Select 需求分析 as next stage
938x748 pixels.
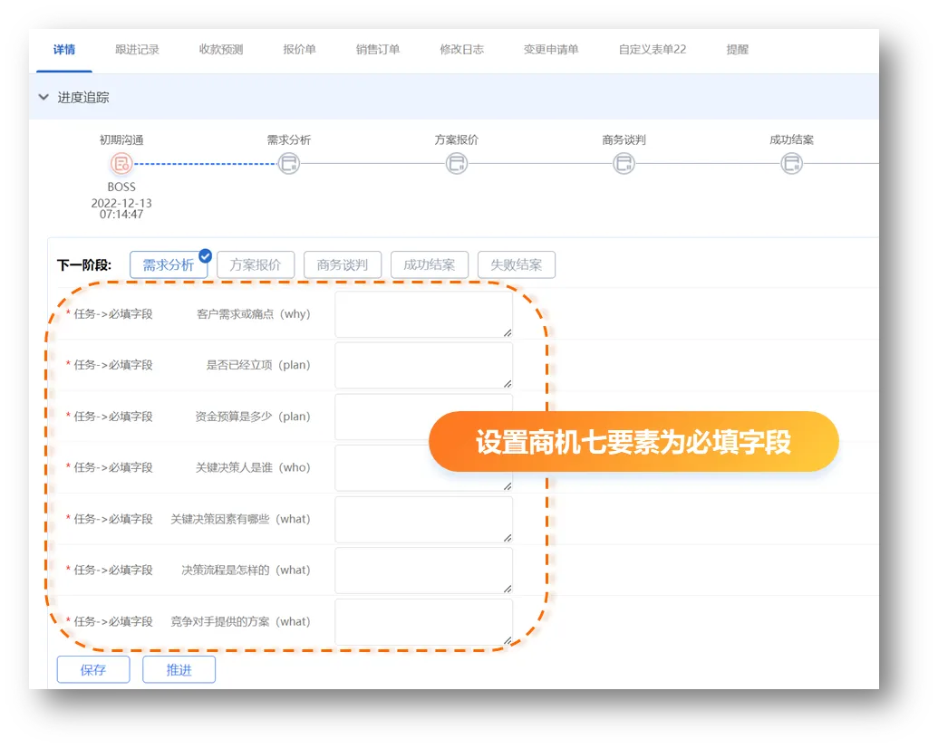point(168,265)
